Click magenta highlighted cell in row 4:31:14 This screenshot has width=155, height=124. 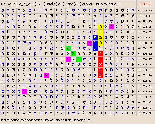pyautogui.click(x=46, y=75)
